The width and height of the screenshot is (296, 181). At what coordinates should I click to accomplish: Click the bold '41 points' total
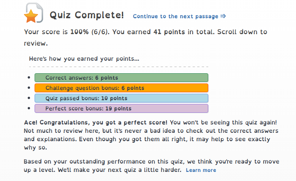coord(169,32)
